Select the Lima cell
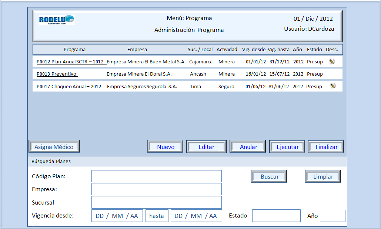This screenshot has width=381, height=229. 196,87
